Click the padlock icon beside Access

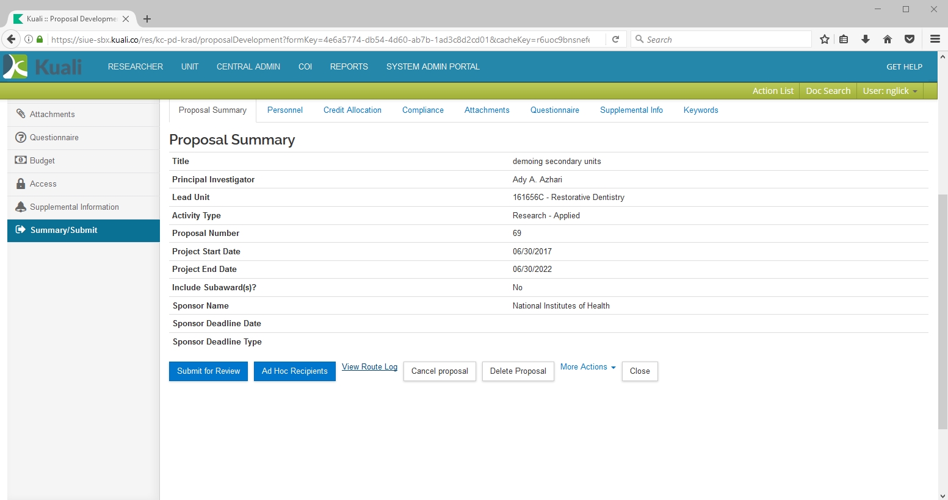click(x=21, y=184)
